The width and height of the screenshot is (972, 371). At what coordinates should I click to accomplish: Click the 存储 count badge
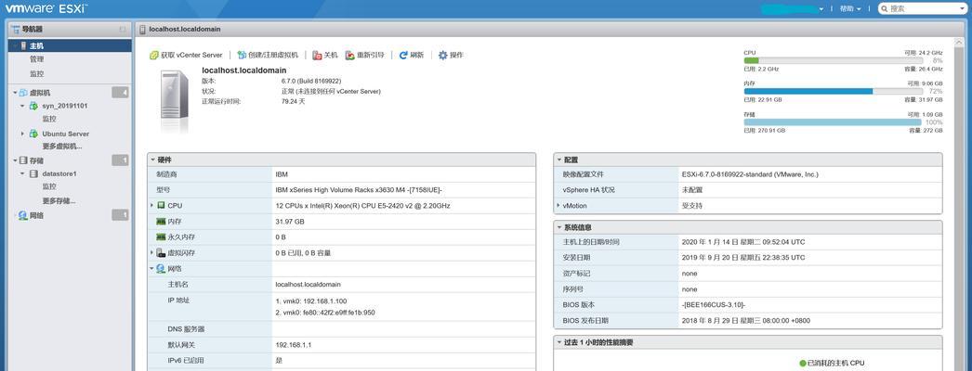[120, 160]
